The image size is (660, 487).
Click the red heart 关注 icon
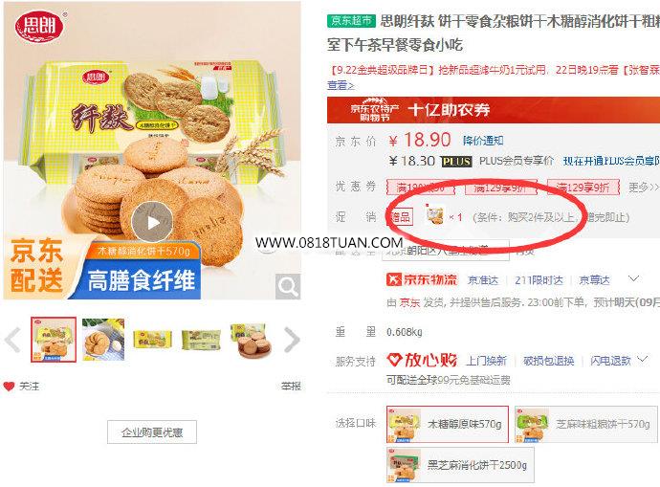[9, 386]
